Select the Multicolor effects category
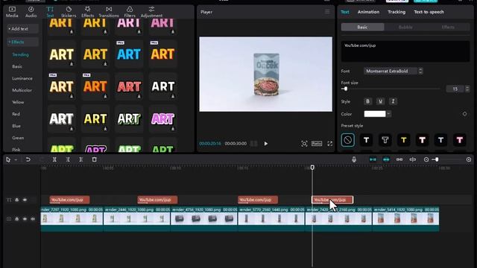Image resolution: width=477 pixels, height=268 pixels. (x=22, y=90)
